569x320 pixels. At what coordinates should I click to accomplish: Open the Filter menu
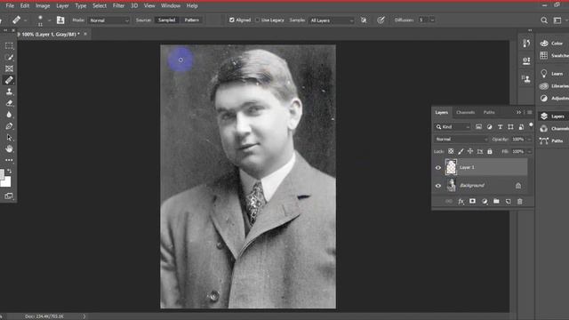(118, 6)
